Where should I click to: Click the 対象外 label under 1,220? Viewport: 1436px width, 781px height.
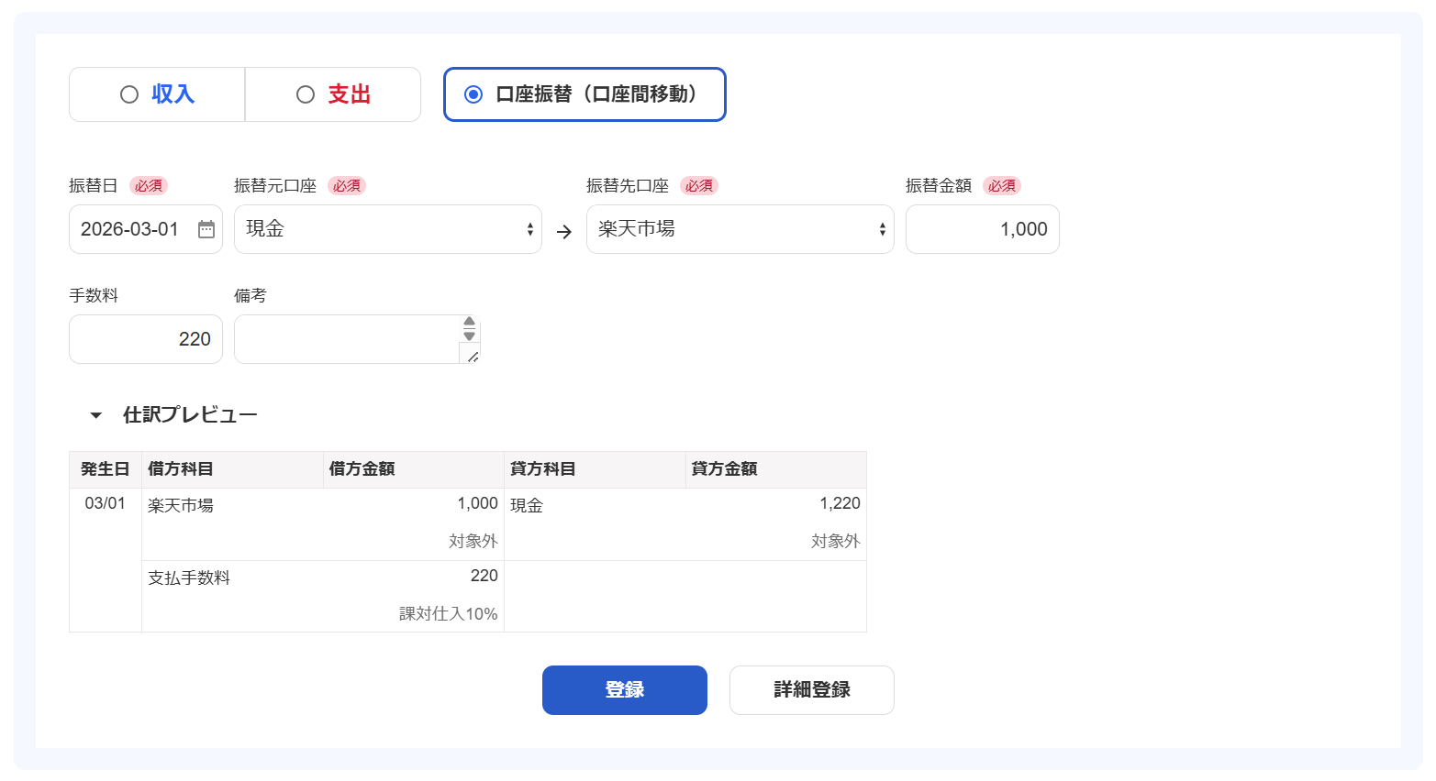click(836, 542)
